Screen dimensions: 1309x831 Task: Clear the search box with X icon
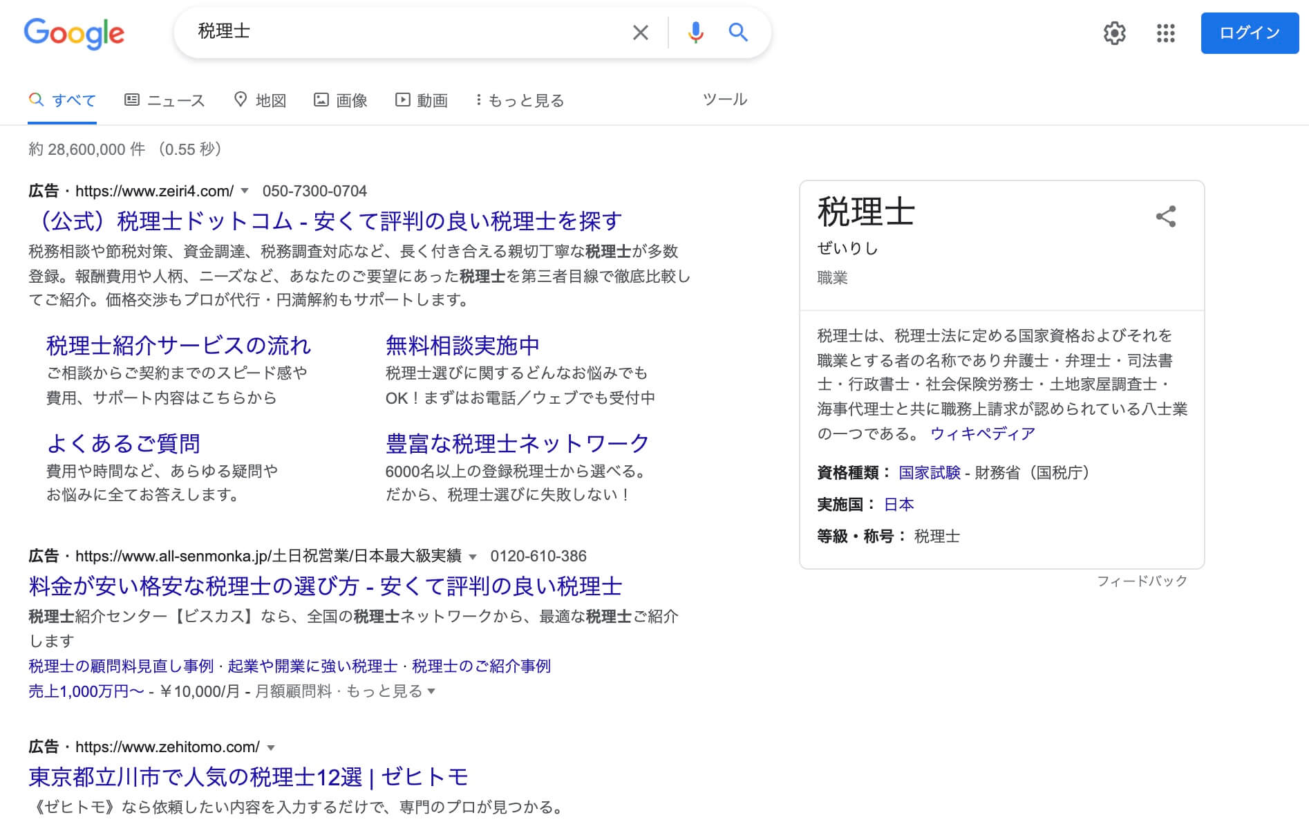pos(641,32)
